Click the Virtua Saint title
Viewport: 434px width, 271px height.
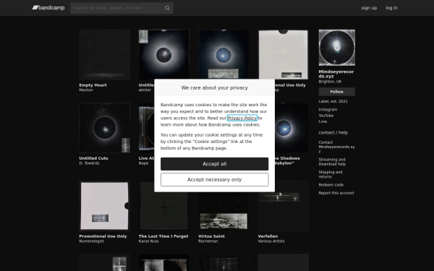pyautogui.click(x=211, y=236)
